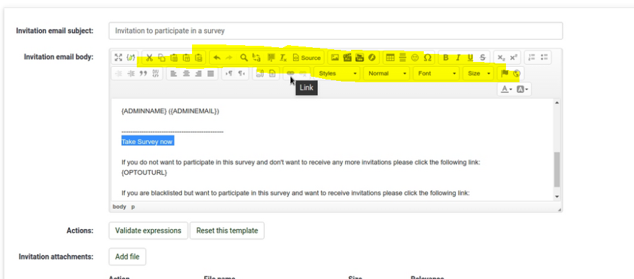634x279 pixels.
Task: Set language using the globe icon
Action: click(516, 73)
